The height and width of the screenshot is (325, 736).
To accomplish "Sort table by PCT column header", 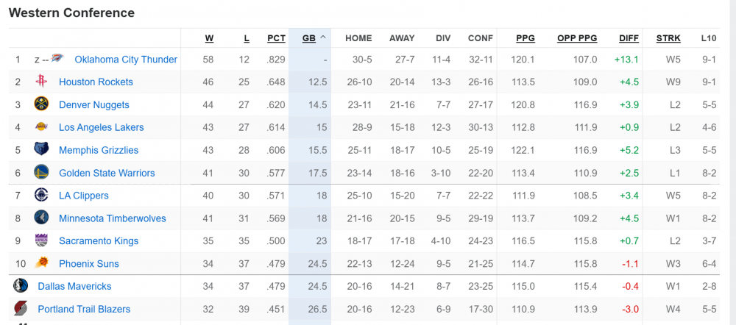I will point(276,38).
